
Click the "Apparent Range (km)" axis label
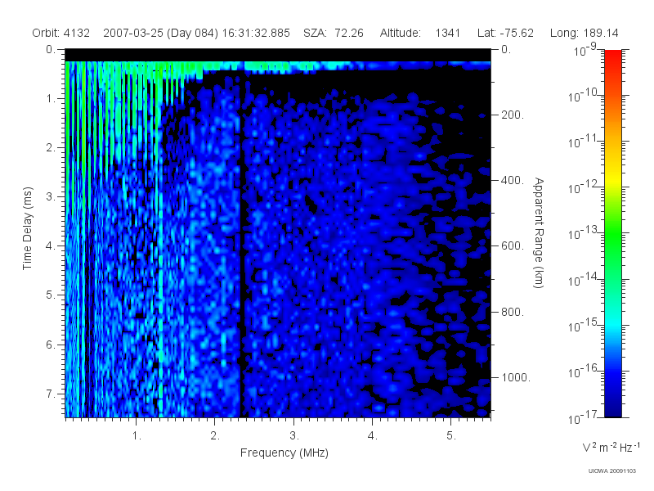pos(539,232)
